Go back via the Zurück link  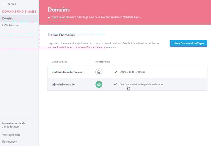[x=12, y=4]
